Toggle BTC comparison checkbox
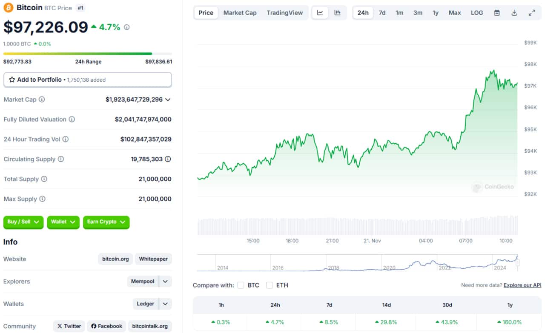Screen dimensions: 545x333 tap(241, 285)
